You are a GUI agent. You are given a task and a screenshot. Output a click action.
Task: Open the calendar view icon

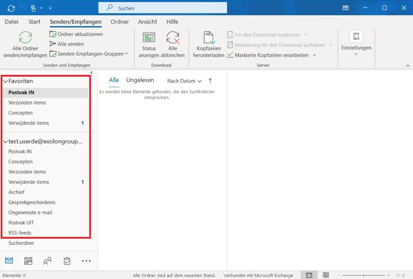(x=28, y=261)
